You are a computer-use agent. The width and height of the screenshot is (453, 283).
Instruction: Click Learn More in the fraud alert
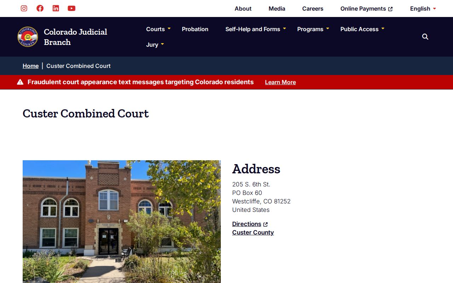point(280,82)
